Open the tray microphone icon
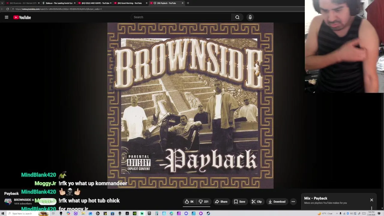 pyautogui.click(x=340, y=214)
